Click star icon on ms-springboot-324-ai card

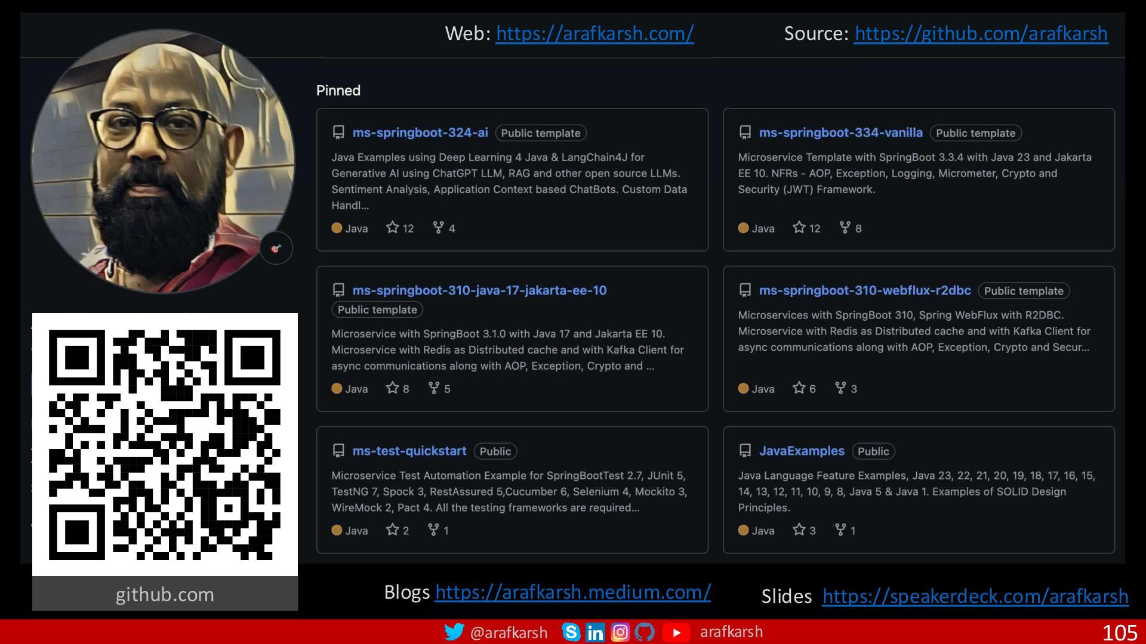click(392, 227)
